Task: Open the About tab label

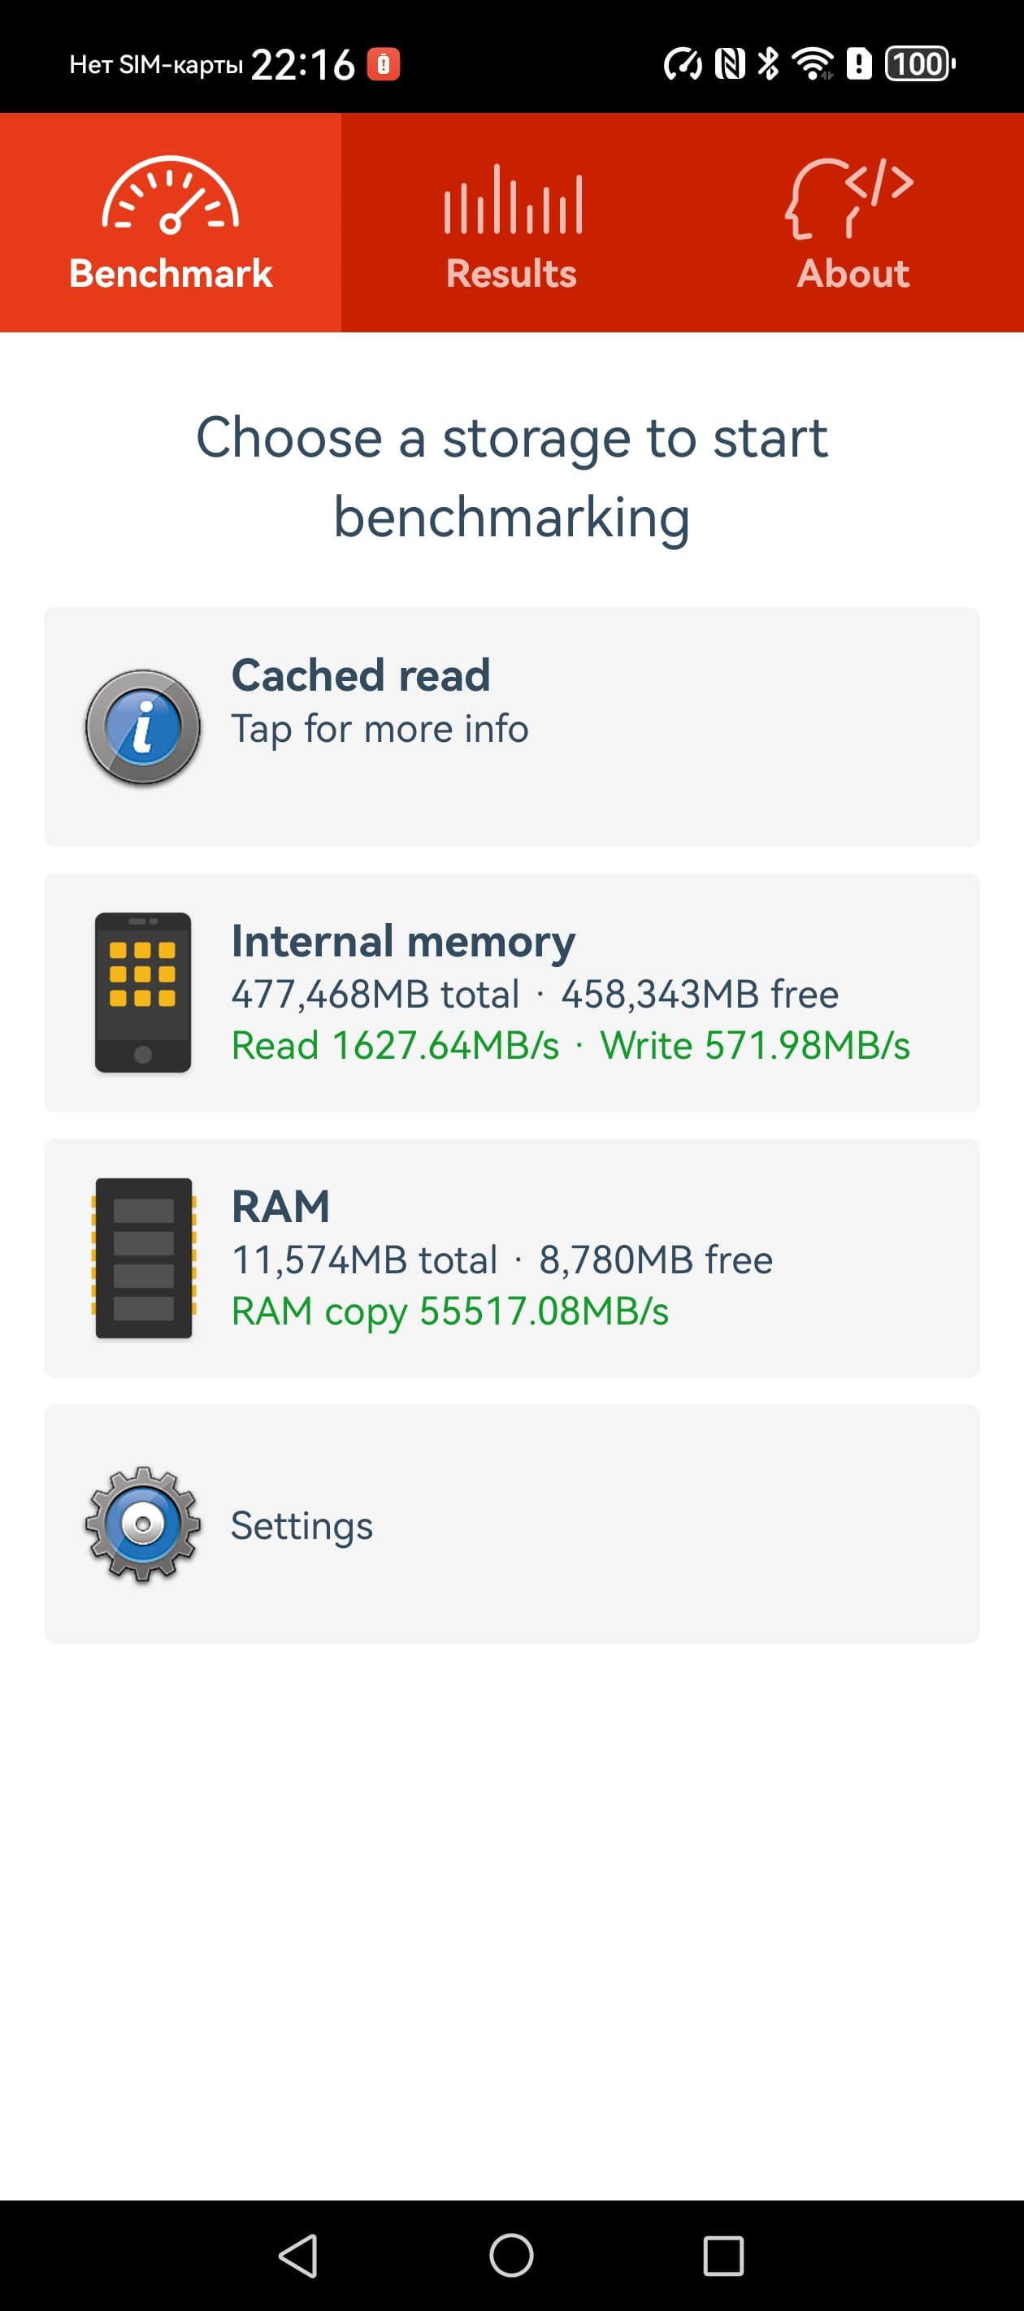Action: click(853, 274)
